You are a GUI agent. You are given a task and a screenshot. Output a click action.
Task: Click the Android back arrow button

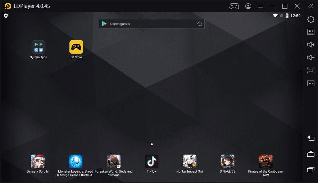311,138
